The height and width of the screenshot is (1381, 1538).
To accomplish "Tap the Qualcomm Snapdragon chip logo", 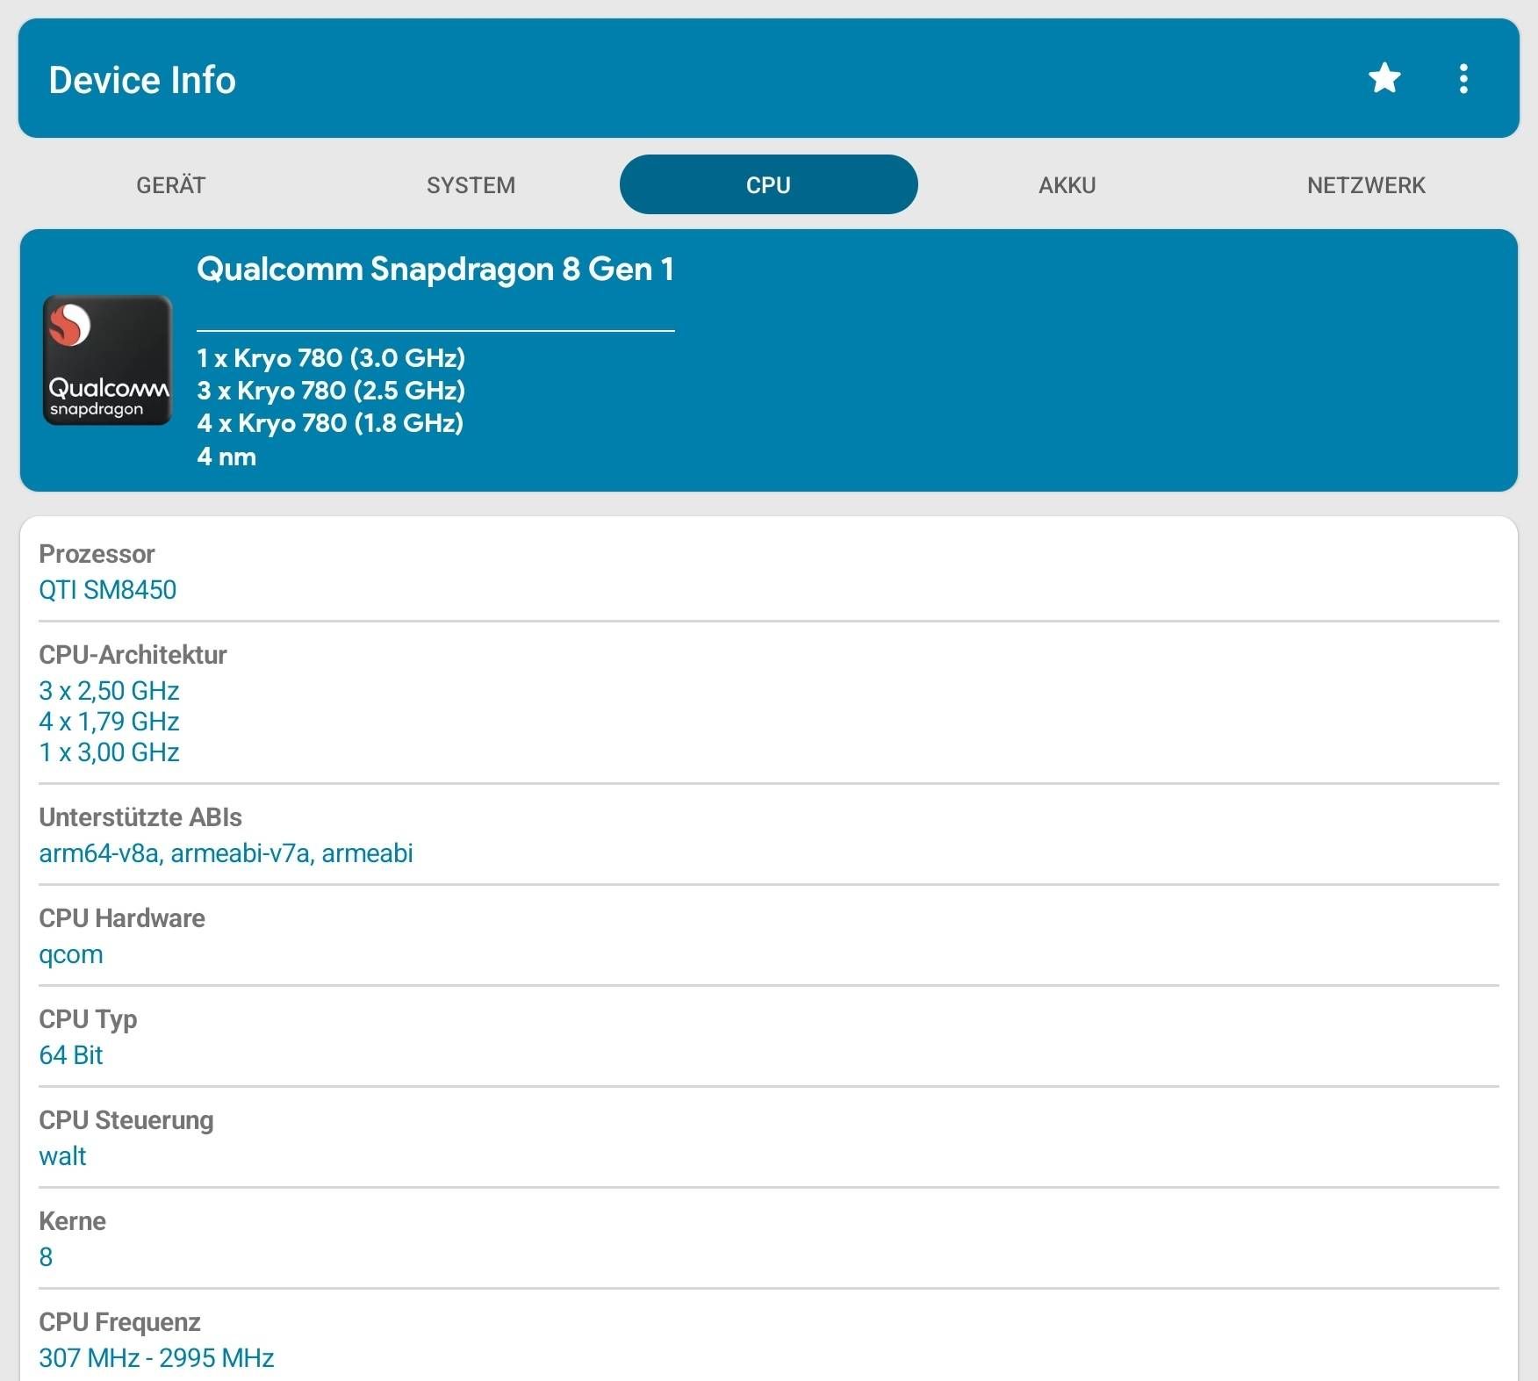I will click(107, 360).
